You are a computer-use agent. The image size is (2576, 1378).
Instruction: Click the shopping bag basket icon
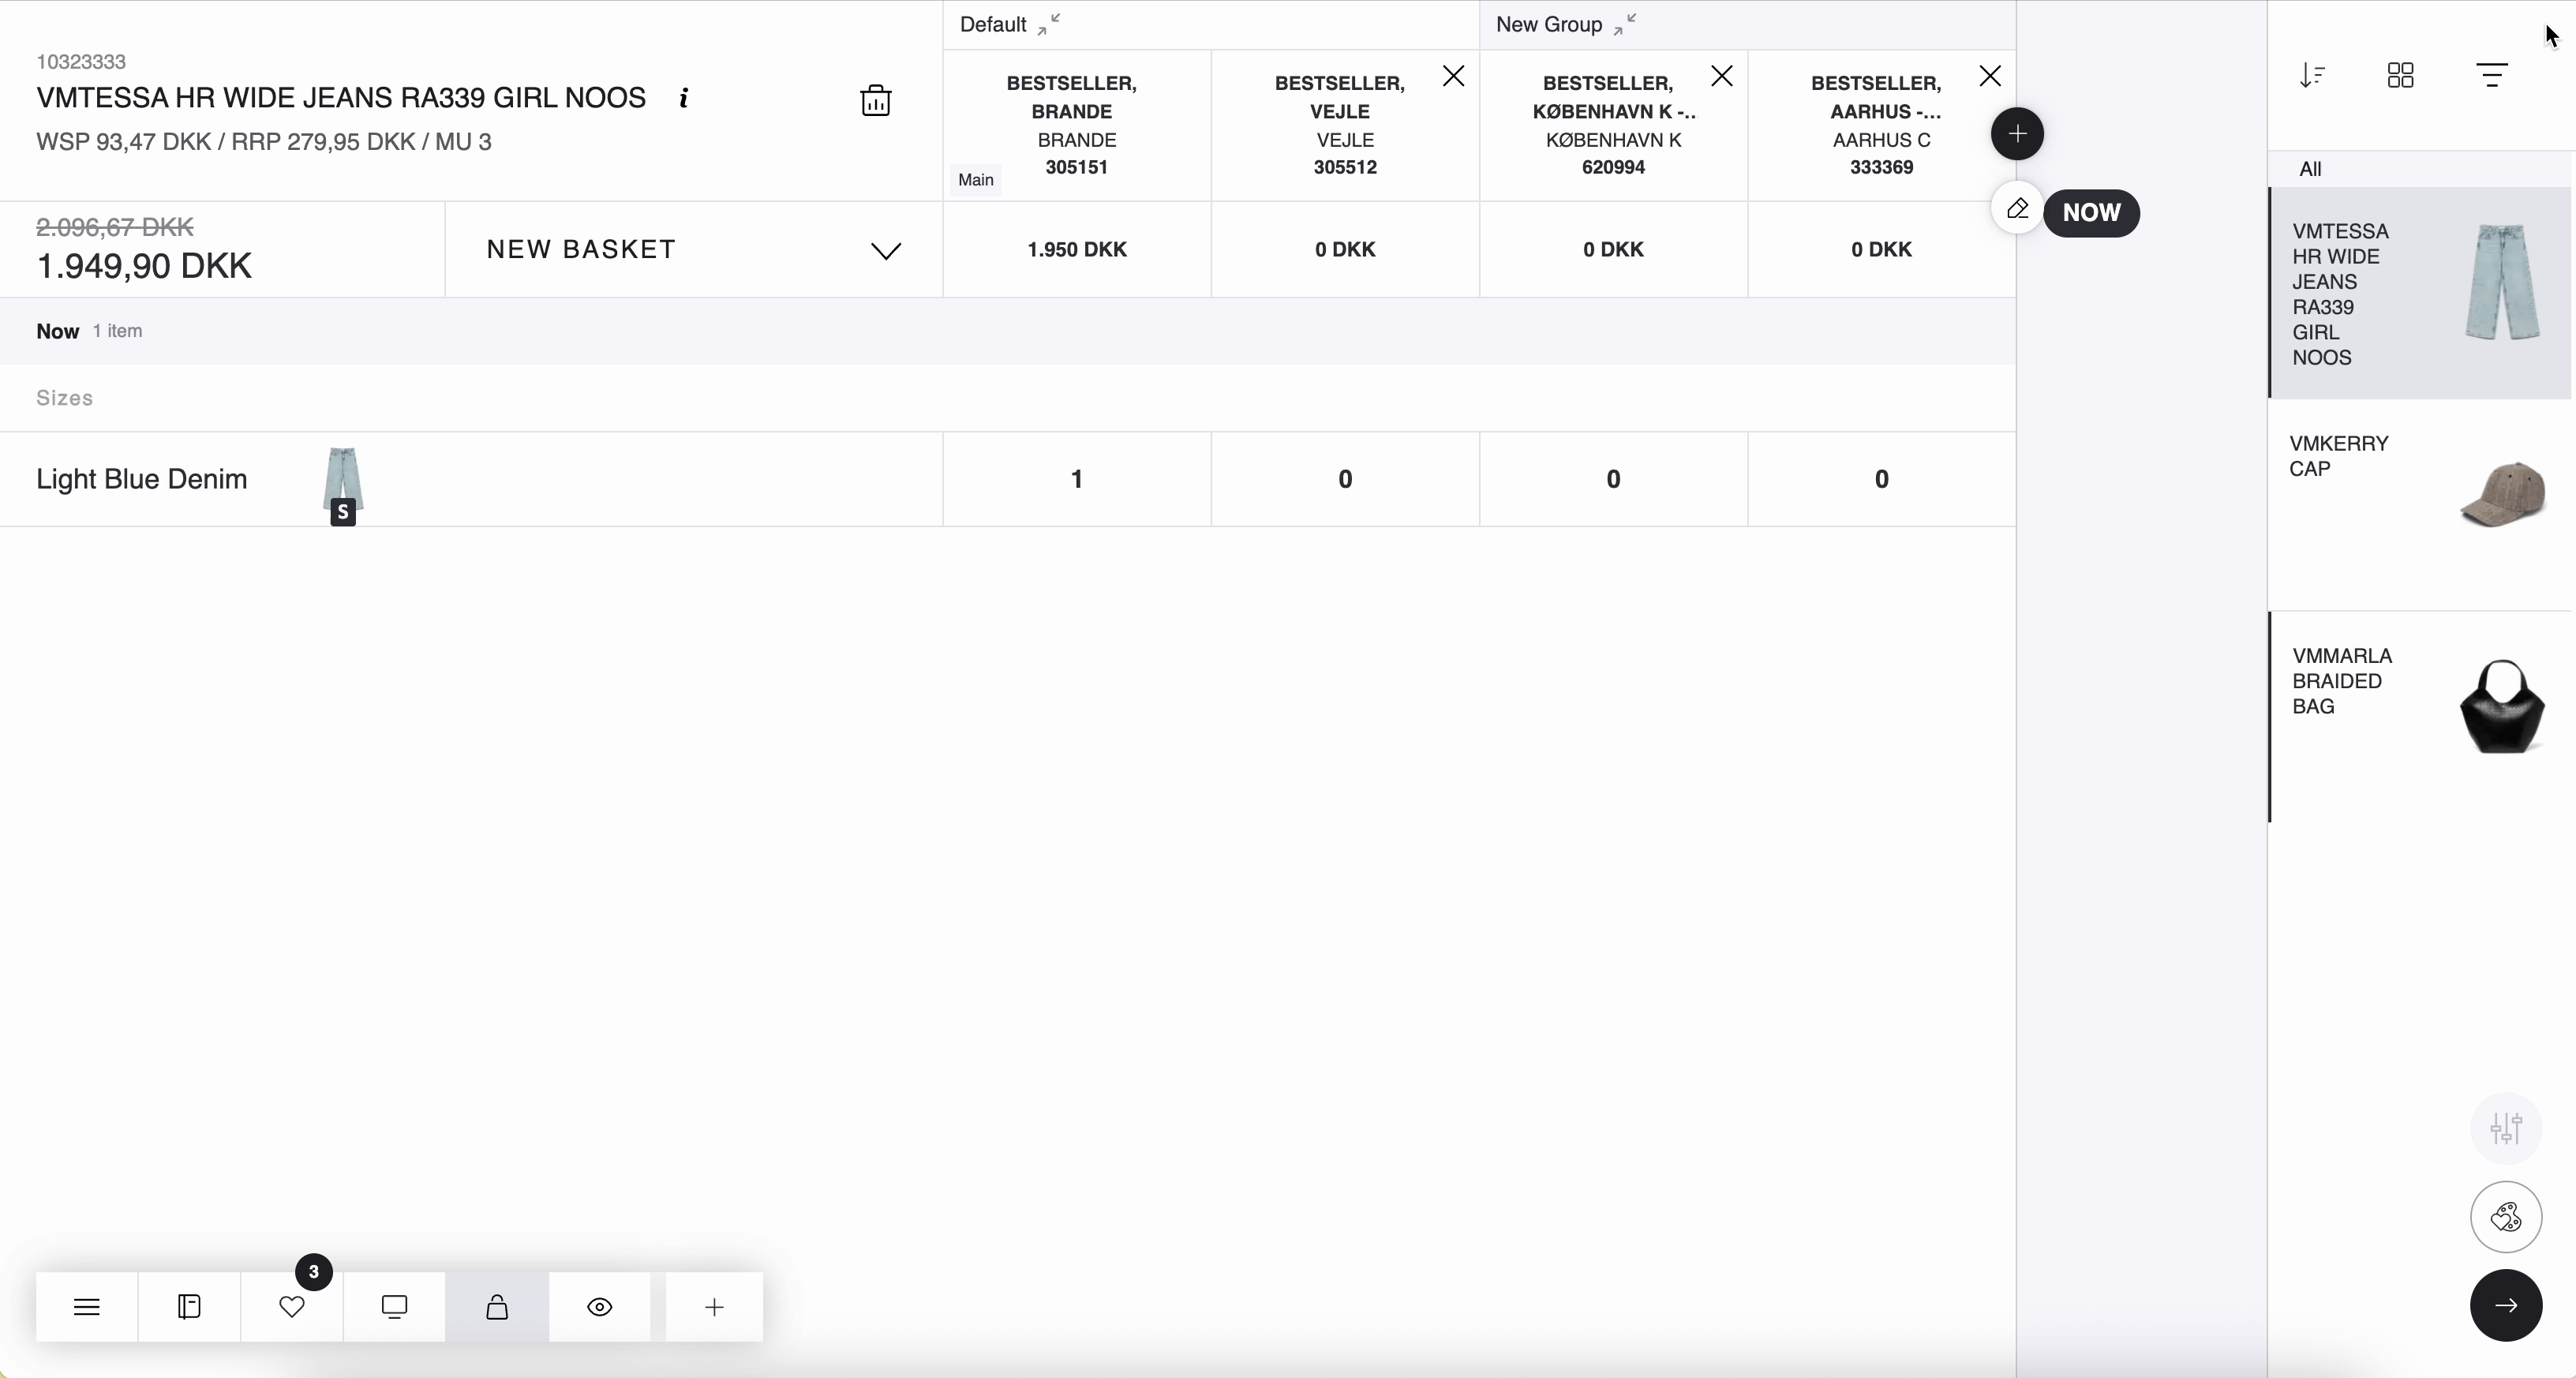[497, 1306]
